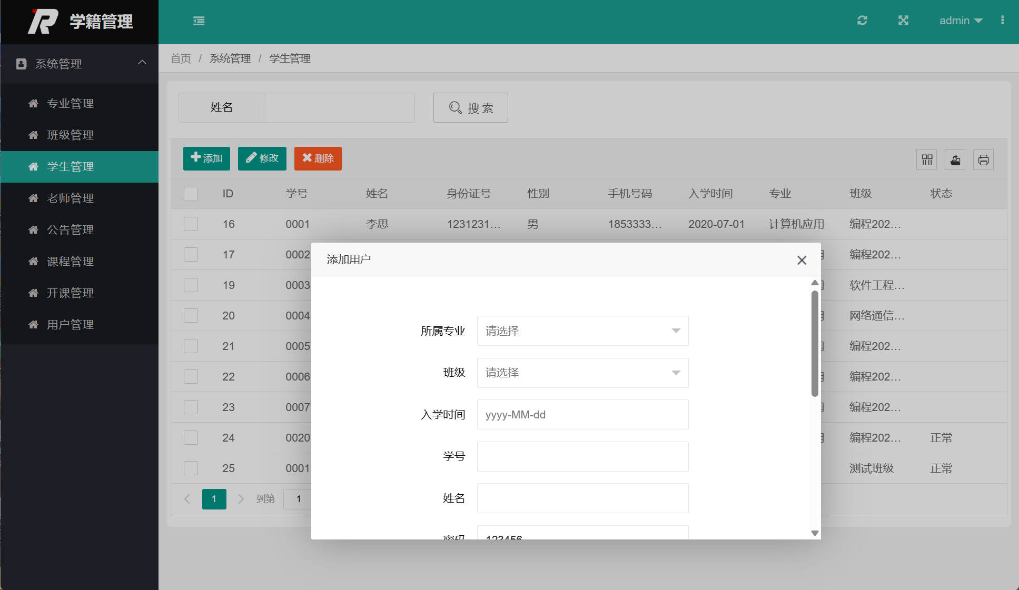Collapse the sidebar using the hamburger icon
This screenshot has height=590, width=1019.
[199, 21]
